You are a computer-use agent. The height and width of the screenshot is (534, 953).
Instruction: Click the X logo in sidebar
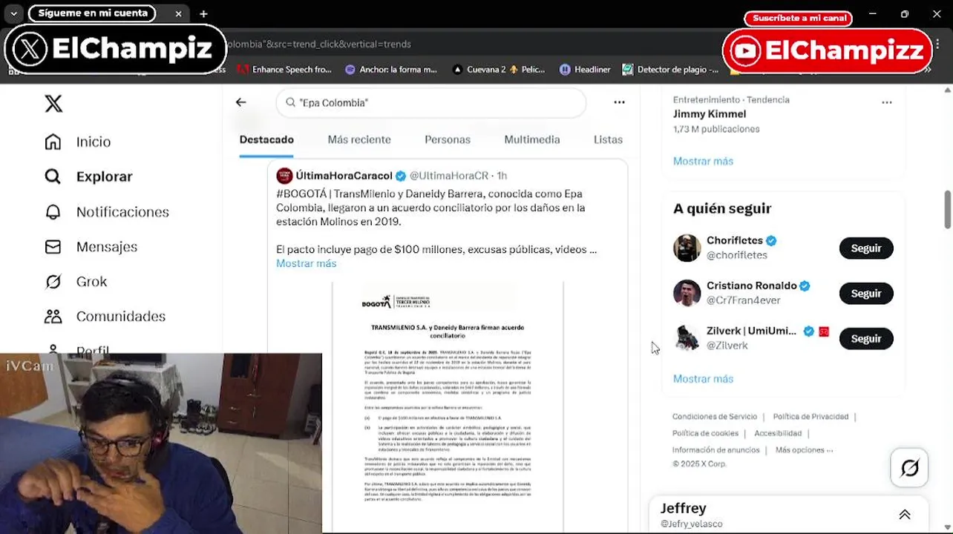(53, 103)
